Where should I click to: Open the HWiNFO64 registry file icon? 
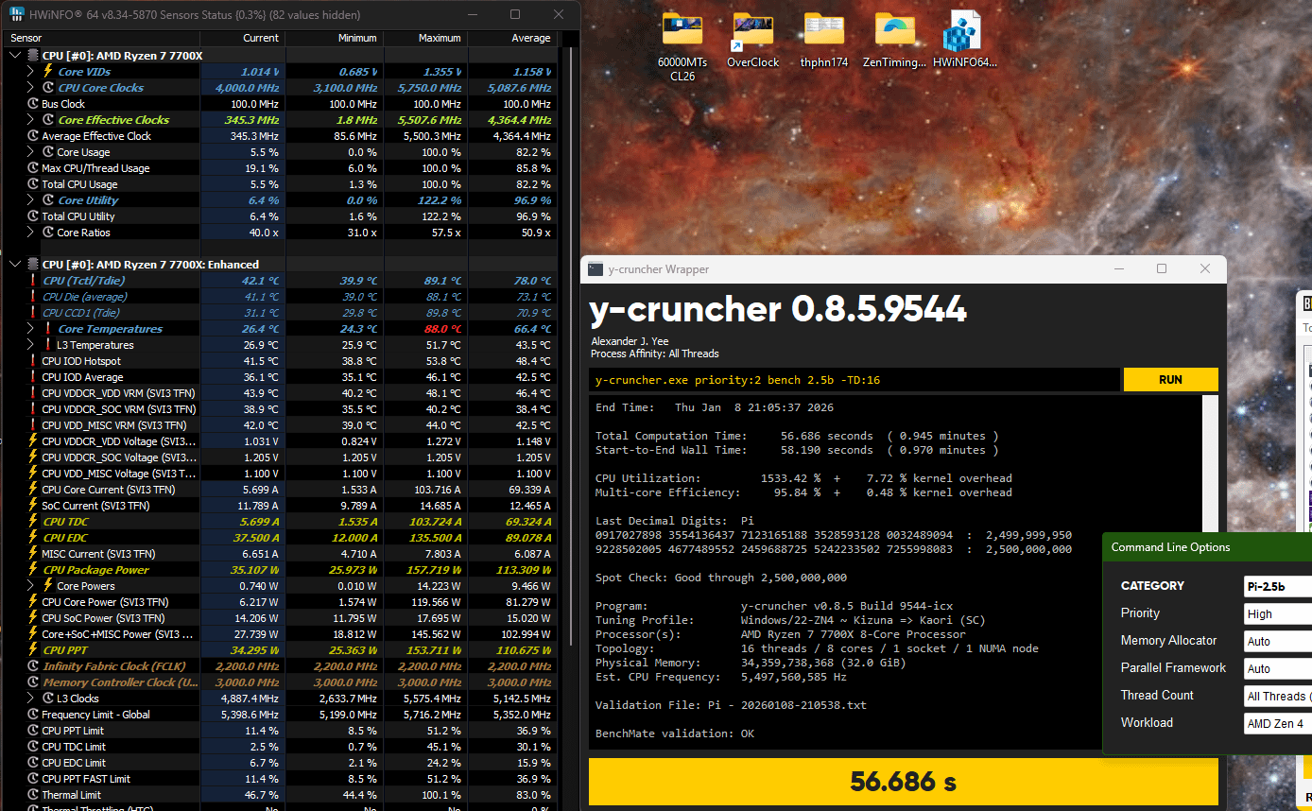click(964, 33)
